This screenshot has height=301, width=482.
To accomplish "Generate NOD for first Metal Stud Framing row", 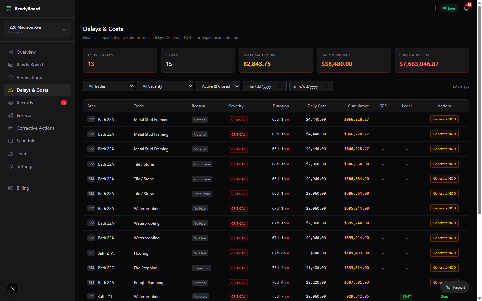I will pos(444,119).
